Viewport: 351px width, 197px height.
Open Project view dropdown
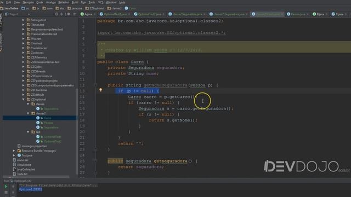click(x=29, y=14)
